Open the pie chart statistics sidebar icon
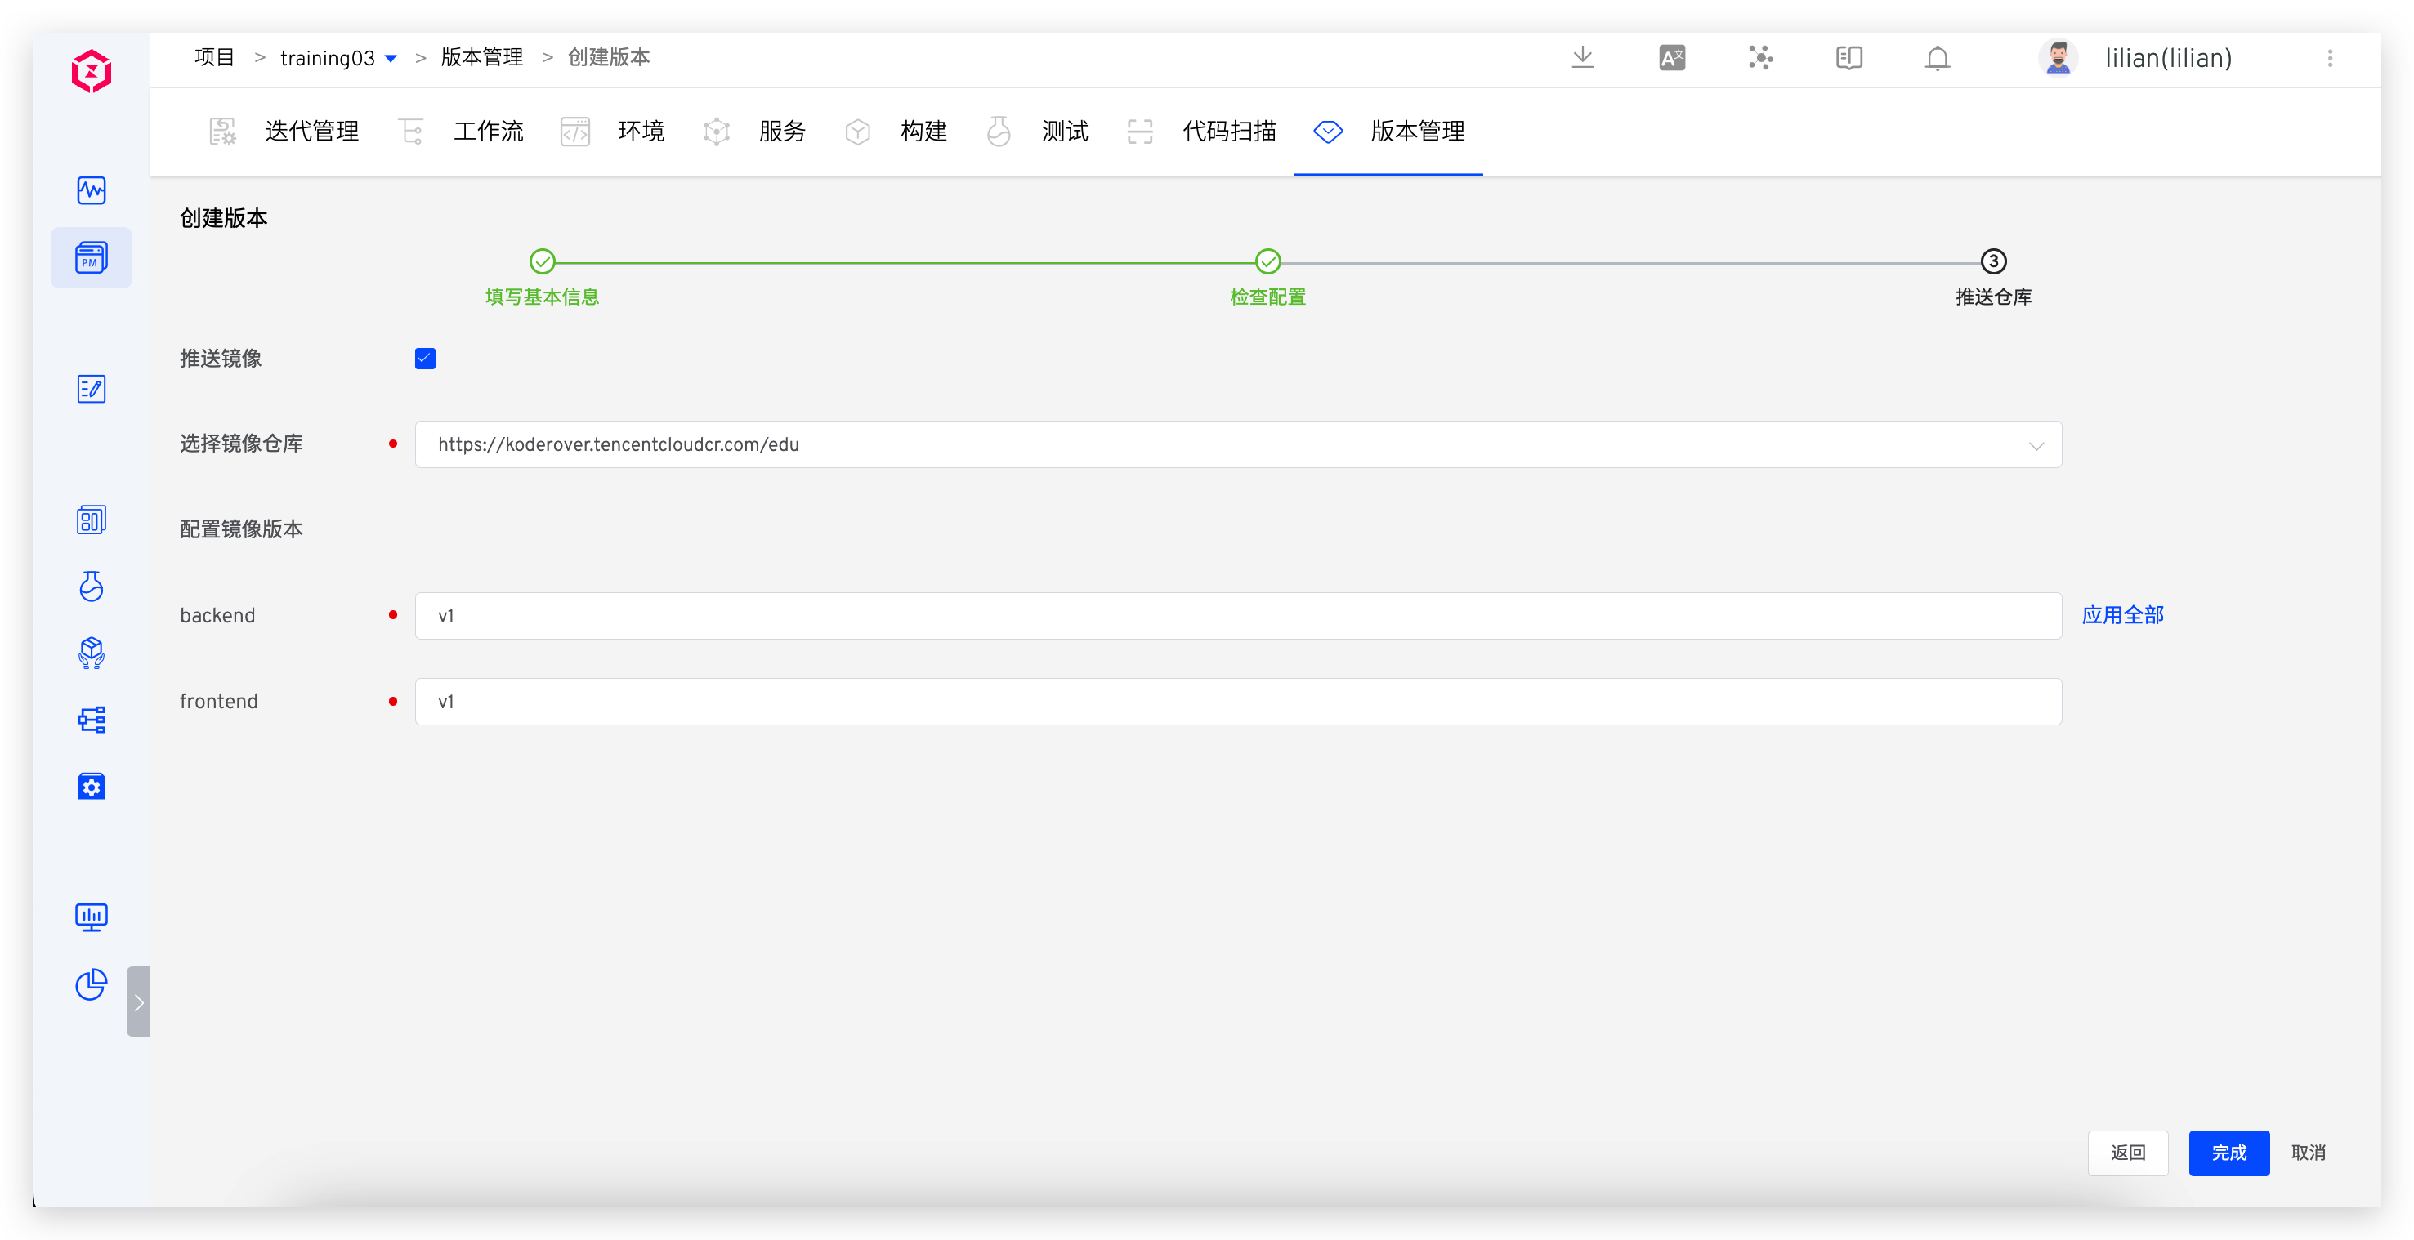 click(91, 984)
